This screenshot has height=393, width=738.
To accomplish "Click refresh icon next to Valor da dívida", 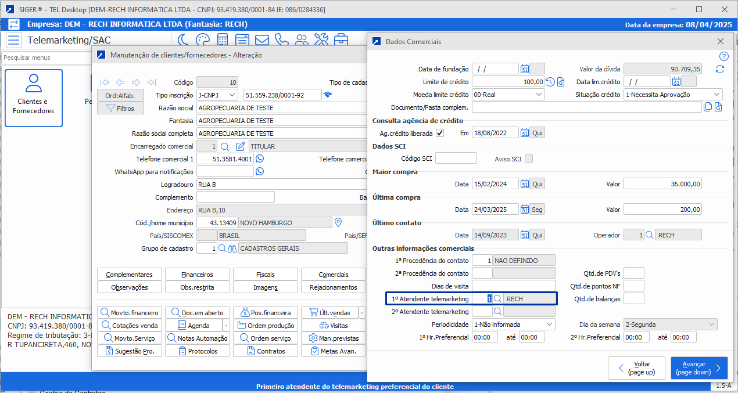I will (x=720, y=69).
